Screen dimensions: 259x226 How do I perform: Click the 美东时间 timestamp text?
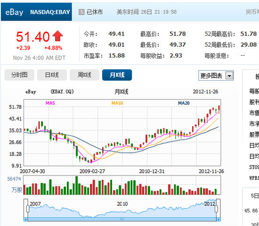146,12
